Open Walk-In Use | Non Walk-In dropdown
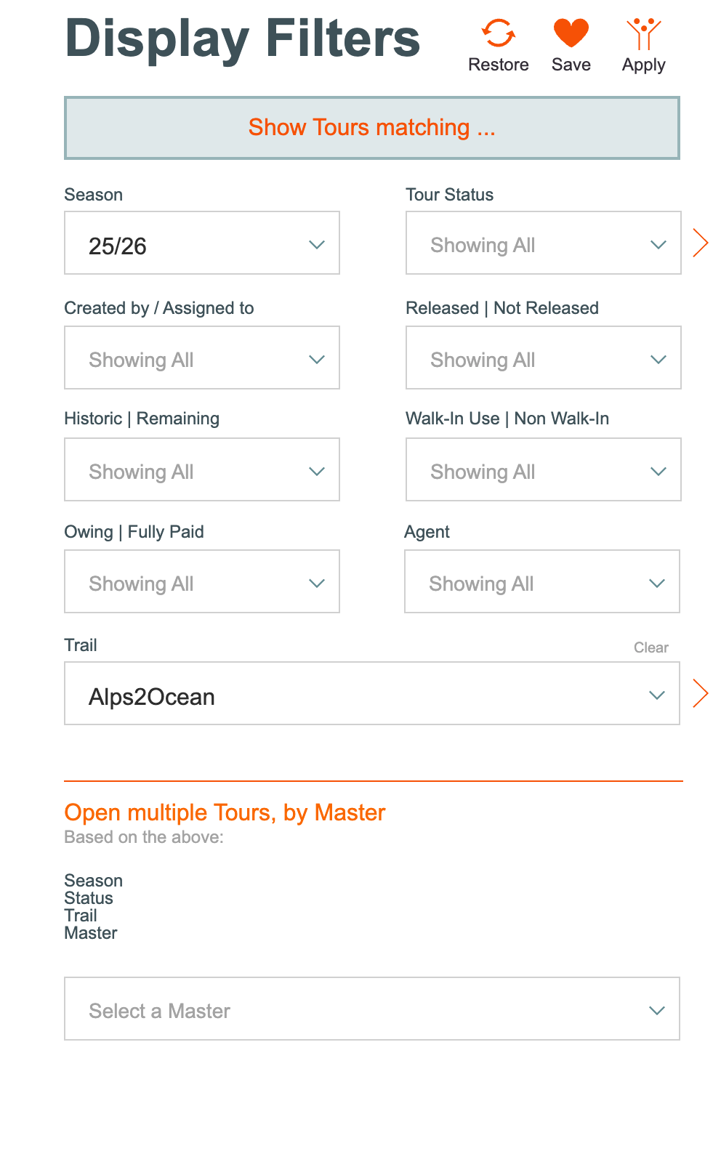 pos(544,469)
